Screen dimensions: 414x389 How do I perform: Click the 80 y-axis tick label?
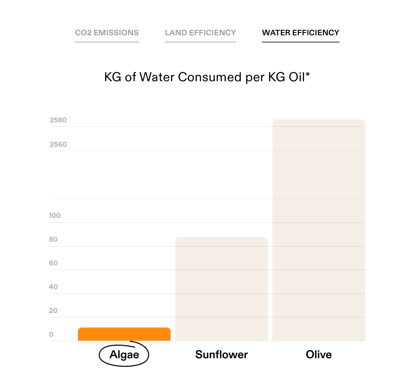pyautogui.click(x=53, y=239)
